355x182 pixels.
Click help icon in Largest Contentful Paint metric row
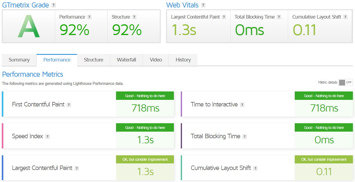(x=77, y=168)
